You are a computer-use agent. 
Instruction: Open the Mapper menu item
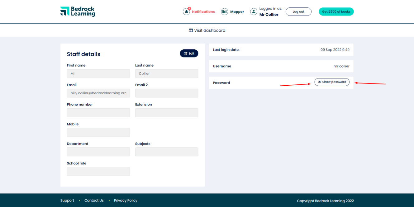(237, 12)
